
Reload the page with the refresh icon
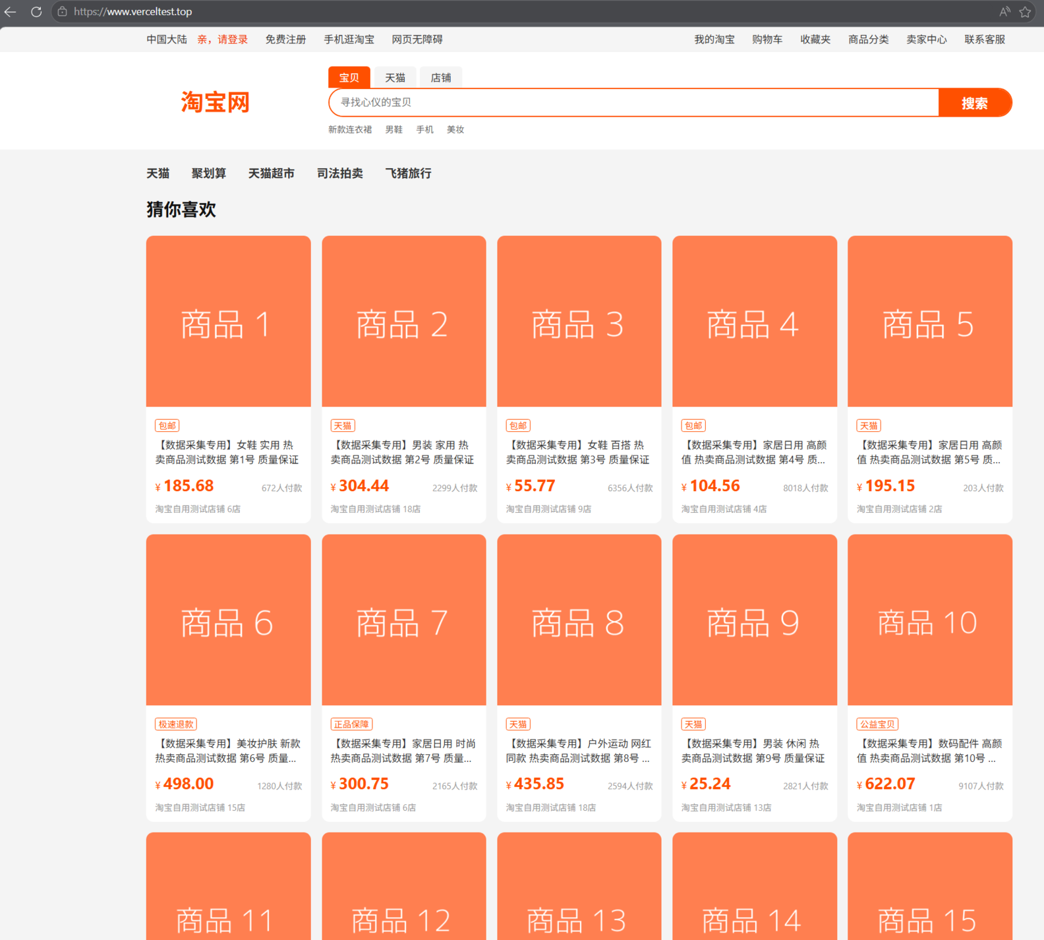[x=36, y=12]
